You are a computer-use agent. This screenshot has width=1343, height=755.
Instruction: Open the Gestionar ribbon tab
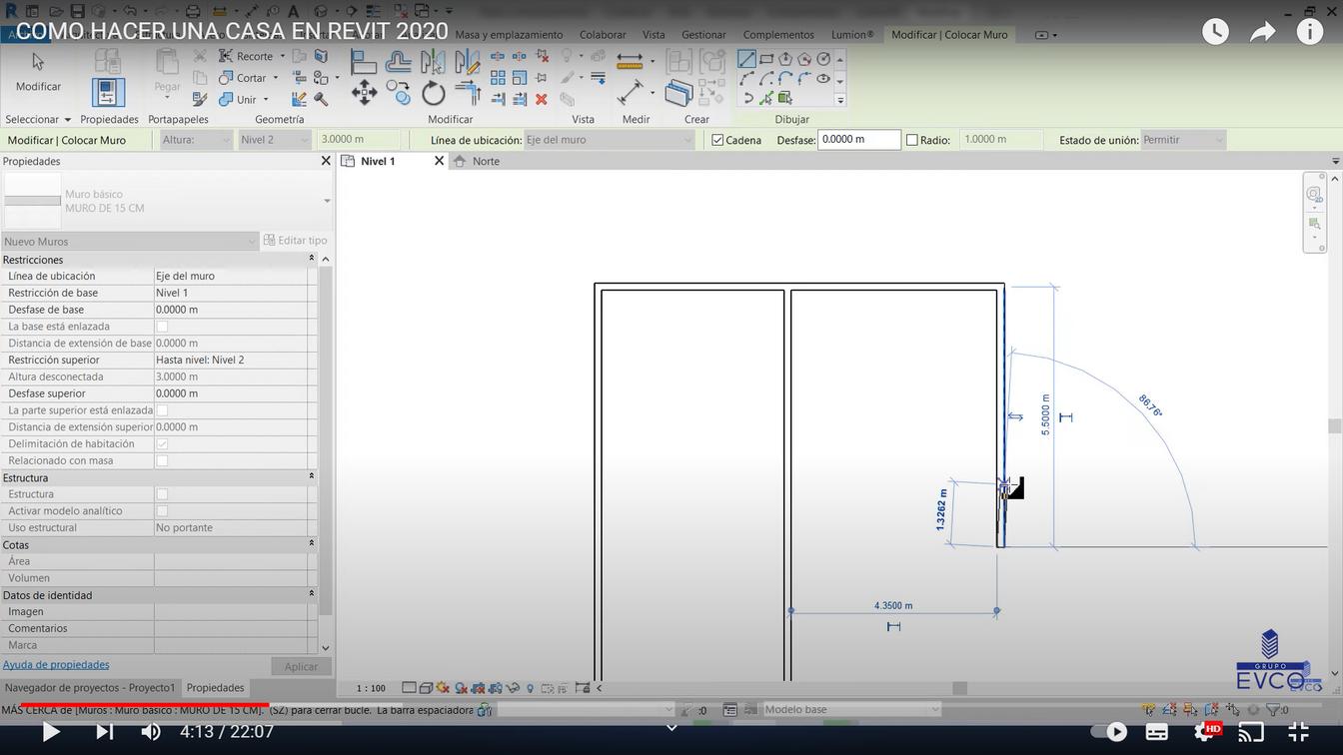click(x=703, y=34)
